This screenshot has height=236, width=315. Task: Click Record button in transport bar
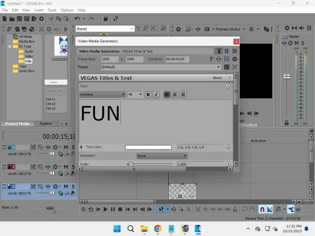pyautogui.click(x=83, y=210)
